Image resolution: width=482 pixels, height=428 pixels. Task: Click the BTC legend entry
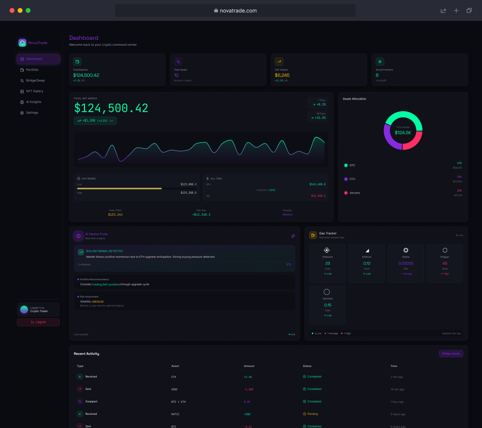(x=403, y=165)
